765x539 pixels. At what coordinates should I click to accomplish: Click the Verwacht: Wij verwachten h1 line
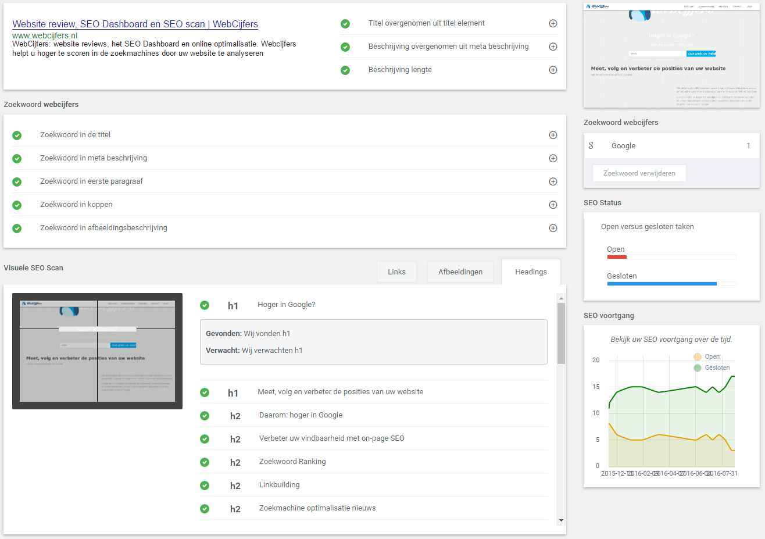(x=254, y=351)
